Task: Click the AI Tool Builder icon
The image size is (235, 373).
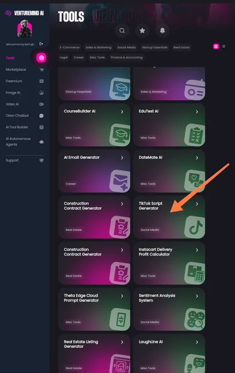Action: pos(42,127)
